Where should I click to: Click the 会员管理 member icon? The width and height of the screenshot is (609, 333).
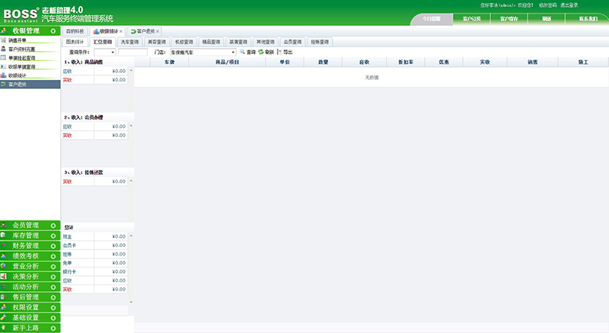tap(4, 225)
